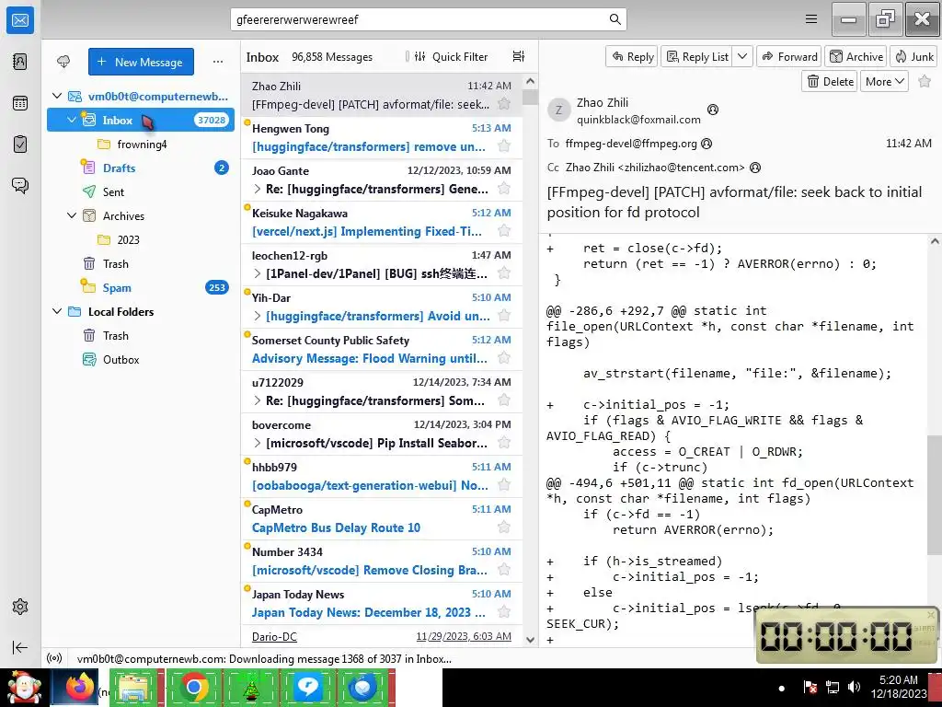Toggle star on Zhao Zhili message

pos(504,103)
